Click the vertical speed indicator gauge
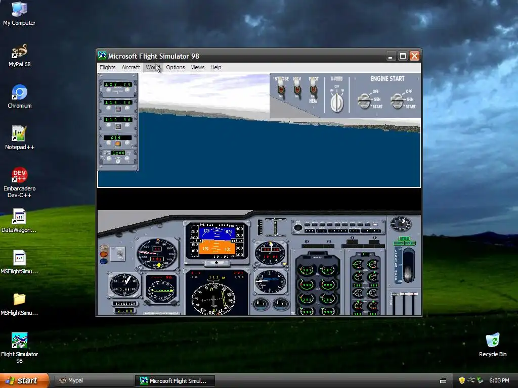The image size is (518, 388). point(270,281)
